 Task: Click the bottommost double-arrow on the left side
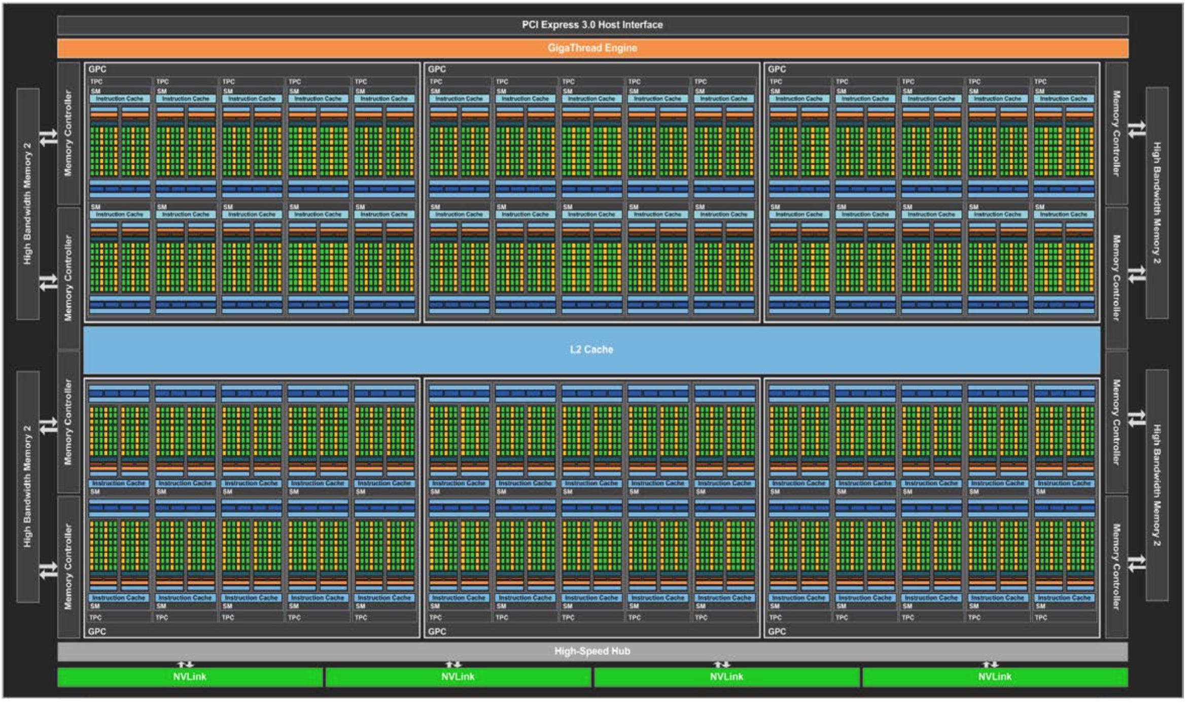49,571
